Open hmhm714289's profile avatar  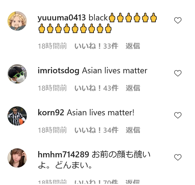point(17,158)
